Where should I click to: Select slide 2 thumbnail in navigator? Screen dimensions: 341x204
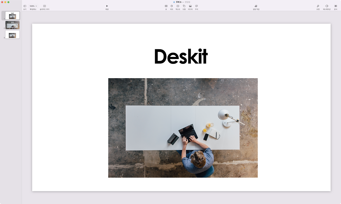click(x=12, y=25)
